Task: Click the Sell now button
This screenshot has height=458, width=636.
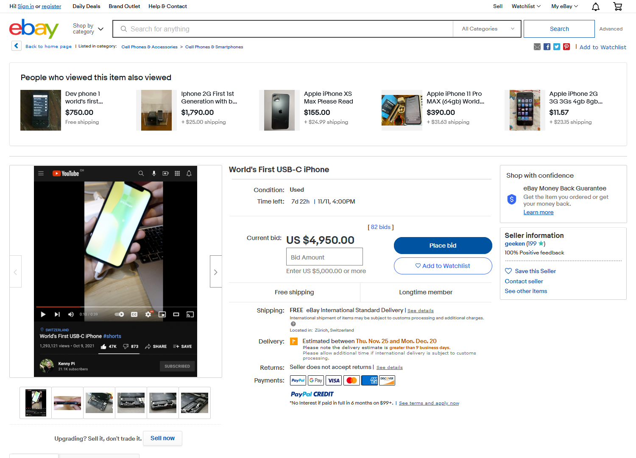Action: coord(162,438)
